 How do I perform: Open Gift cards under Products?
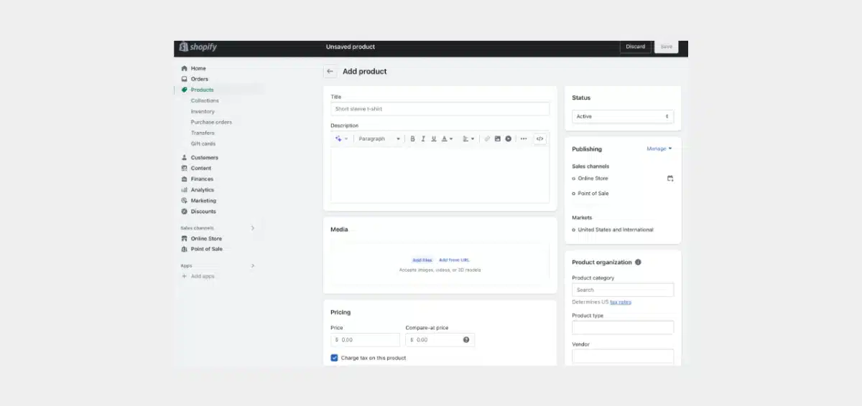(x=203, y=143)
